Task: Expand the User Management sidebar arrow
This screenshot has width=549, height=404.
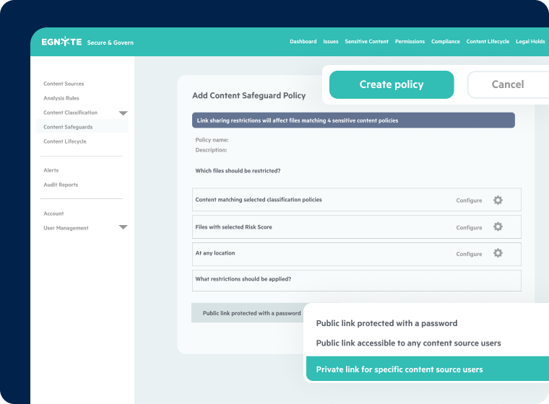Action: [123, 227]
